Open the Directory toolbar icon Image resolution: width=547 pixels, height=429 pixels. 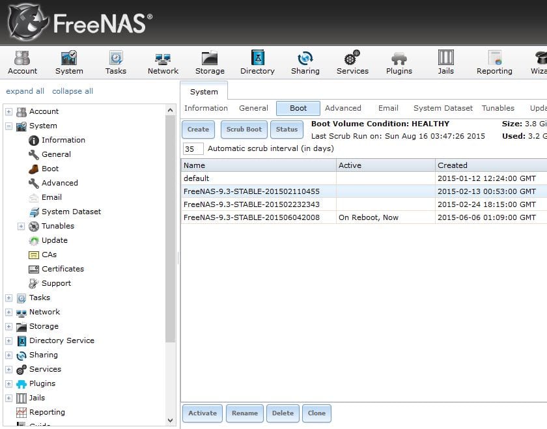(257, 62)
